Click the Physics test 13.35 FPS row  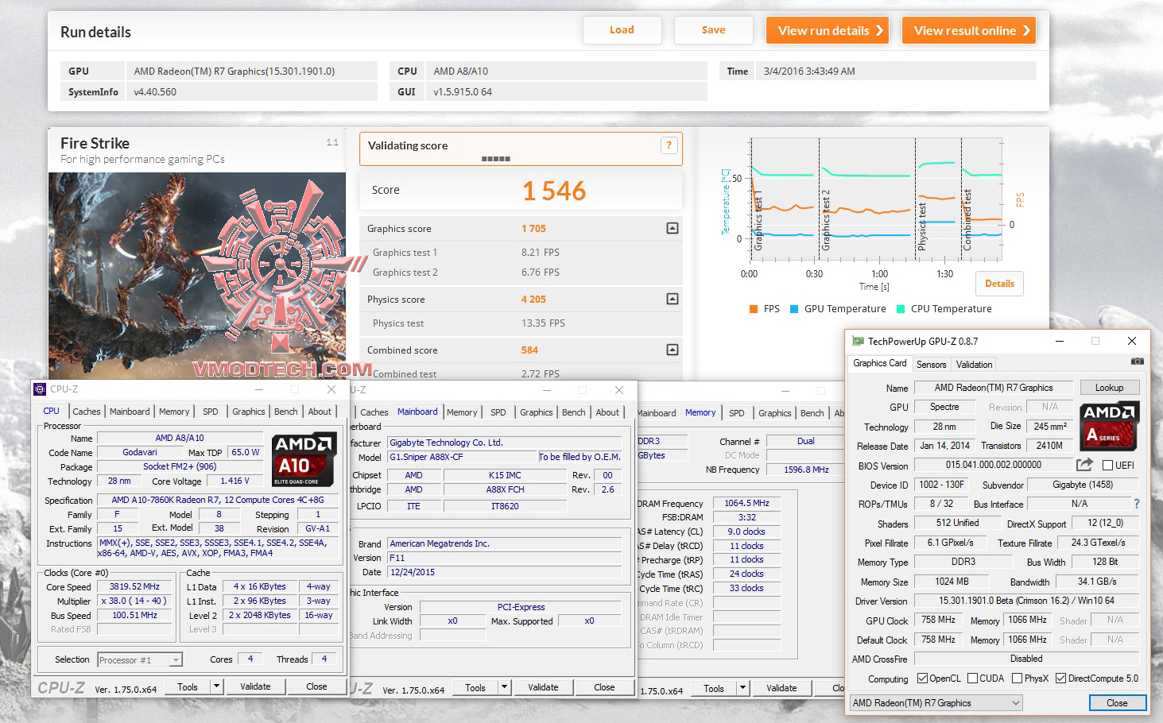click(521, 323)
